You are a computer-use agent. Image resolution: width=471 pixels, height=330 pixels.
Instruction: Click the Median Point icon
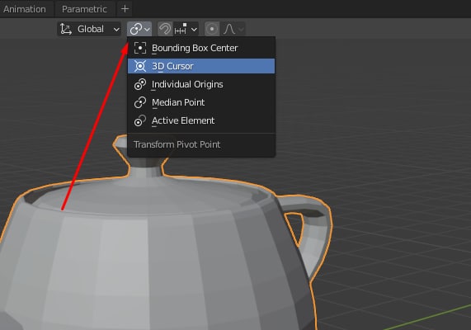[140, 102]
